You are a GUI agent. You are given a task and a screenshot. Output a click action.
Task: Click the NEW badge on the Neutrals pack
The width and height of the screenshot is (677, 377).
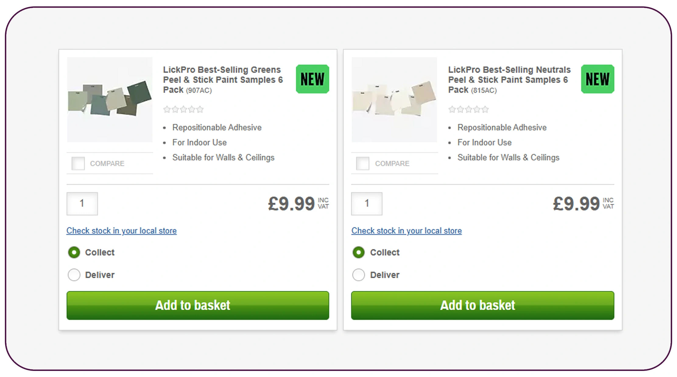click(x=597, y=79)
